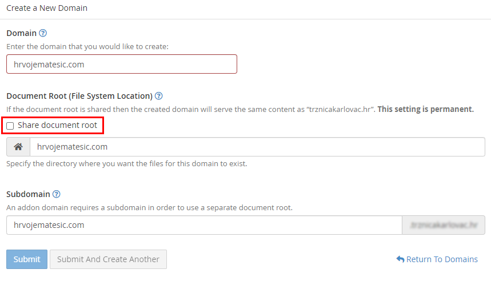Click the document root directory text field
Screen dimensions: 491x281
[257, 147]
